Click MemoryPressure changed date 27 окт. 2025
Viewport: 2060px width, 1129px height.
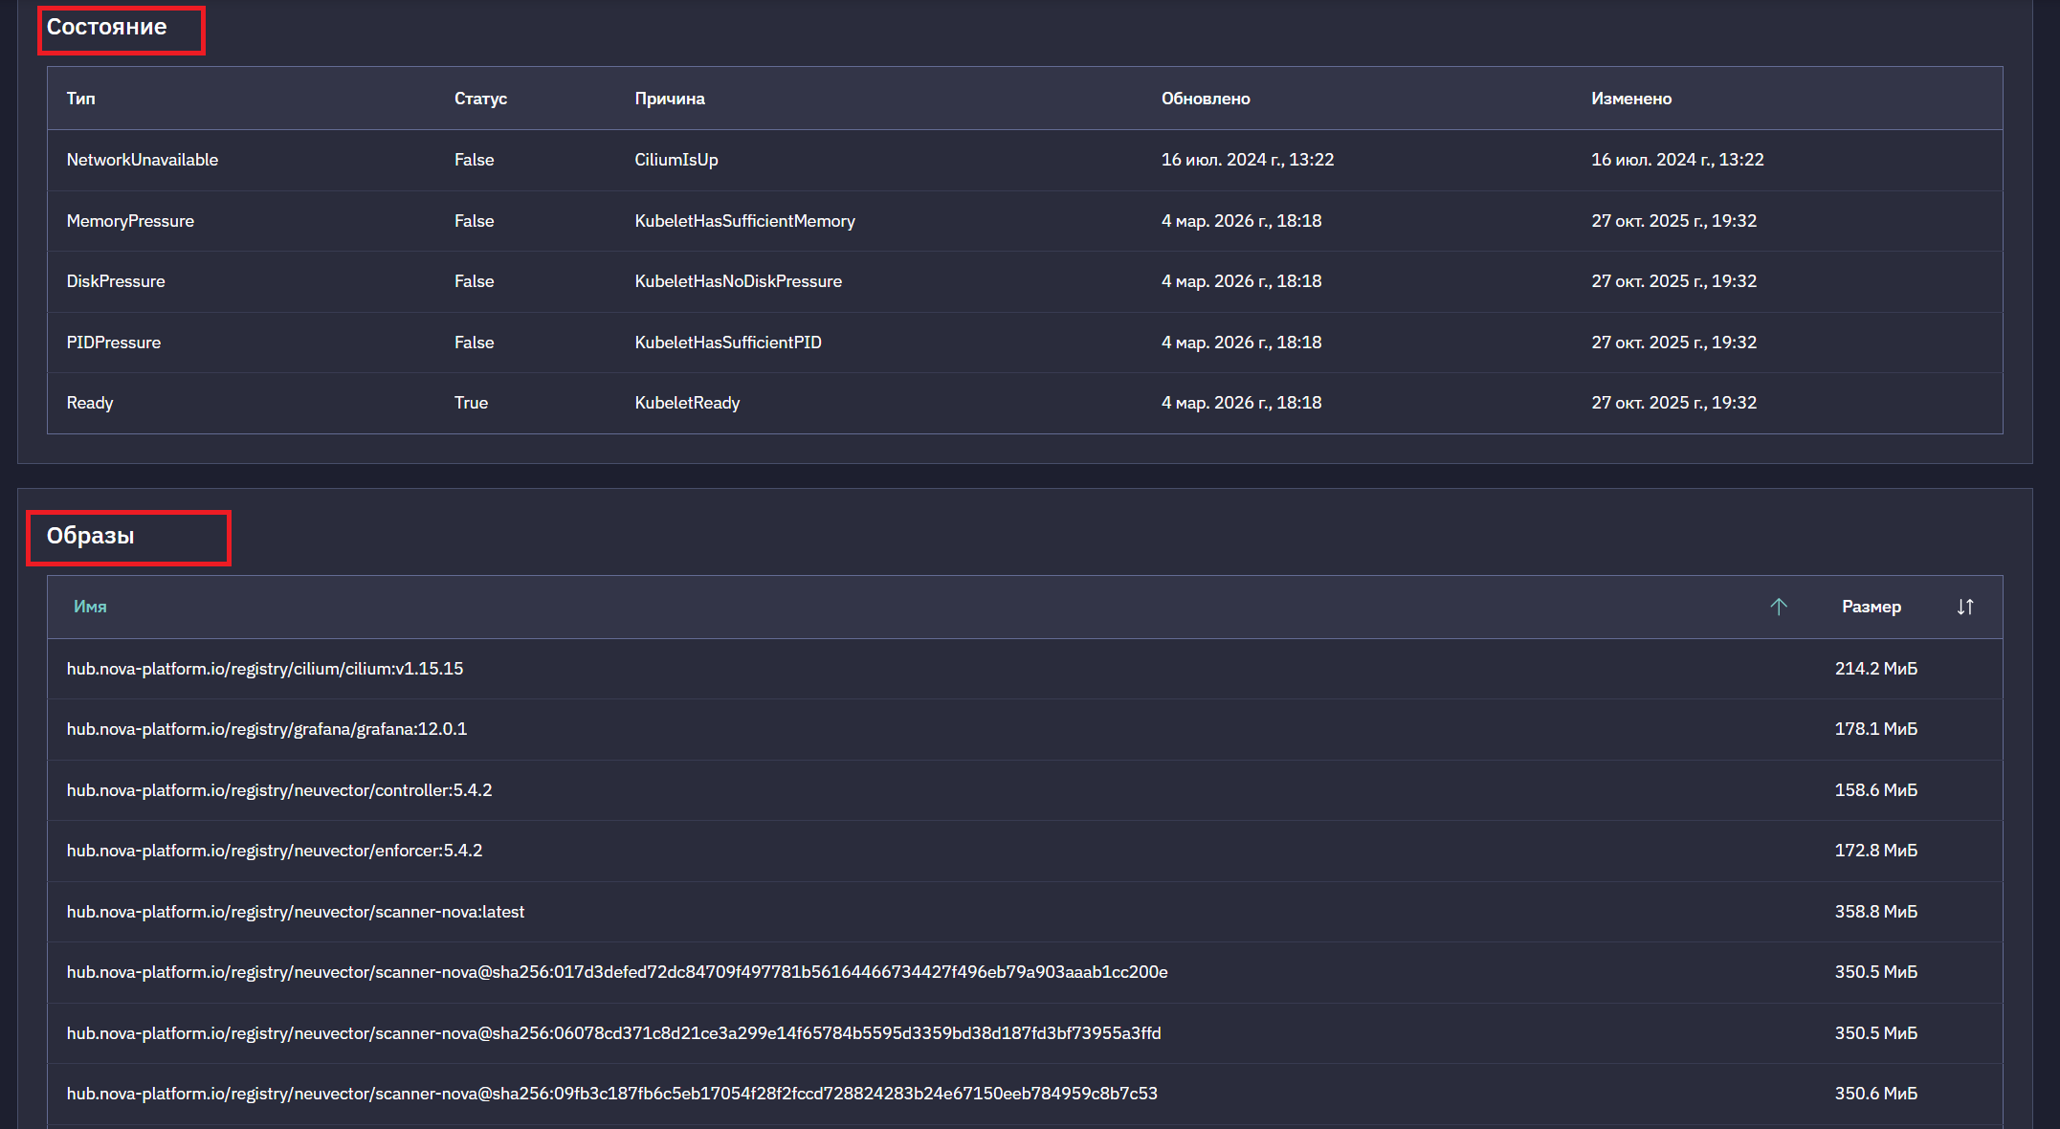(x=1673, y=221)
